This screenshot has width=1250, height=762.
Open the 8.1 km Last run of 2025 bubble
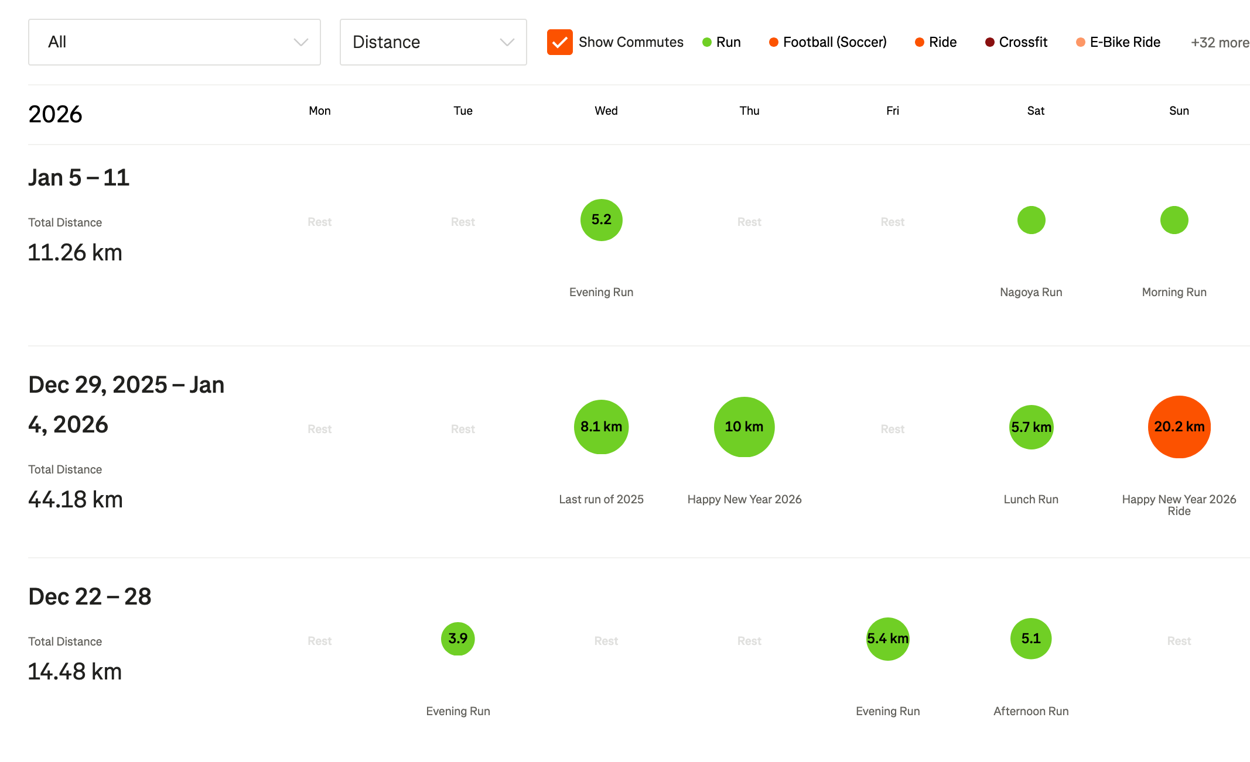pyautogui.click(x=601, y=427)
